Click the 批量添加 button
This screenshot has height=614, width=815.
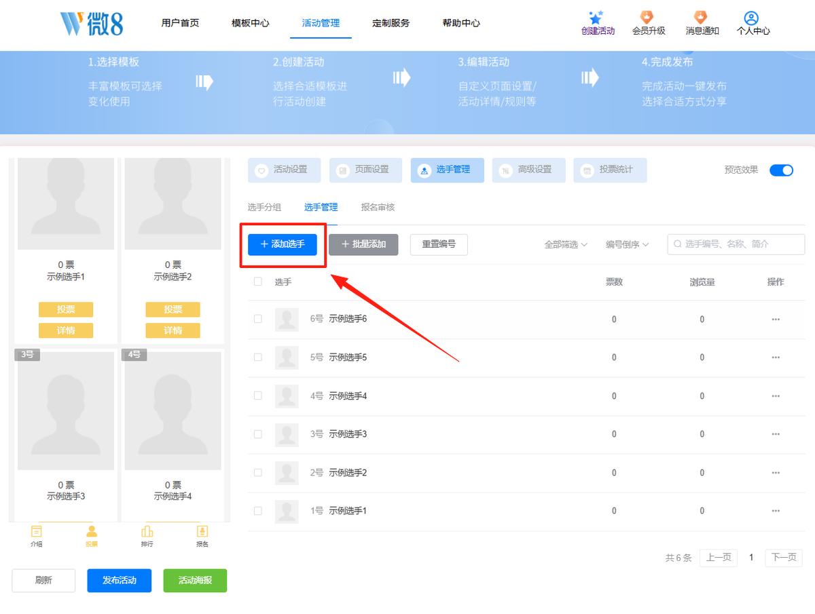point(363,244)
